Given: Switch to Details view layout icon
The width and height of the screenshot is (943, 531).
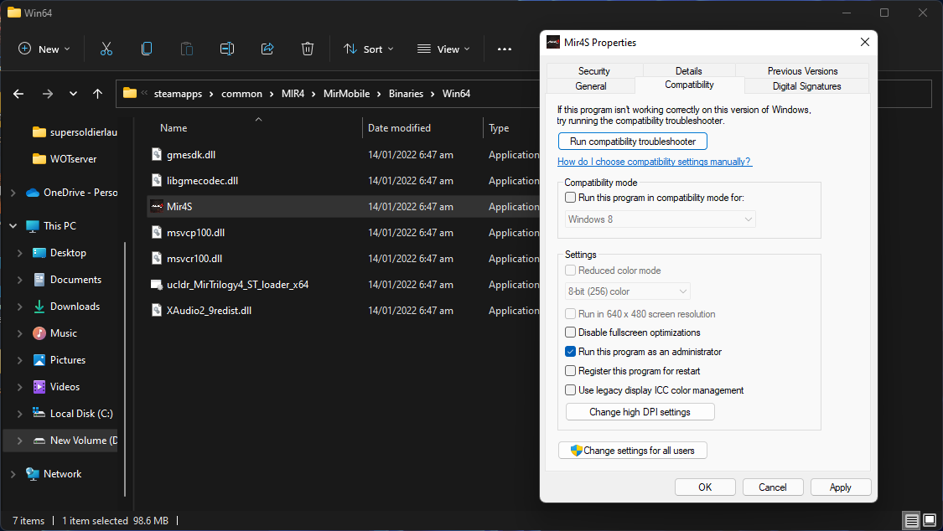Looking at the screenshot, I should [x=912, y=520].
